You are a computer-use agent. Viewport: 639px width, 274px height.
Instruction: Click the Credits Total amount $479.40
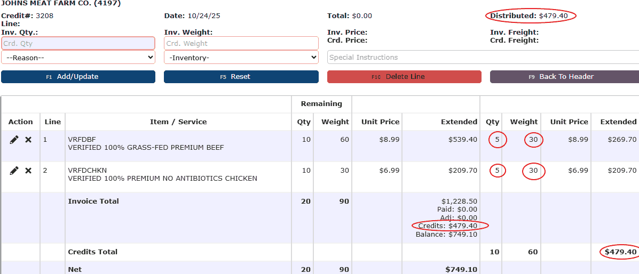(x=618, y=252)
